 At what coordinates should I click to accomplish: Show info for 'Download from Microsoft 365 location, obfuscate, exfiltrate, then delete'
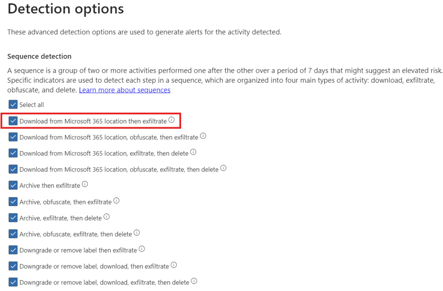pos(223,168)
